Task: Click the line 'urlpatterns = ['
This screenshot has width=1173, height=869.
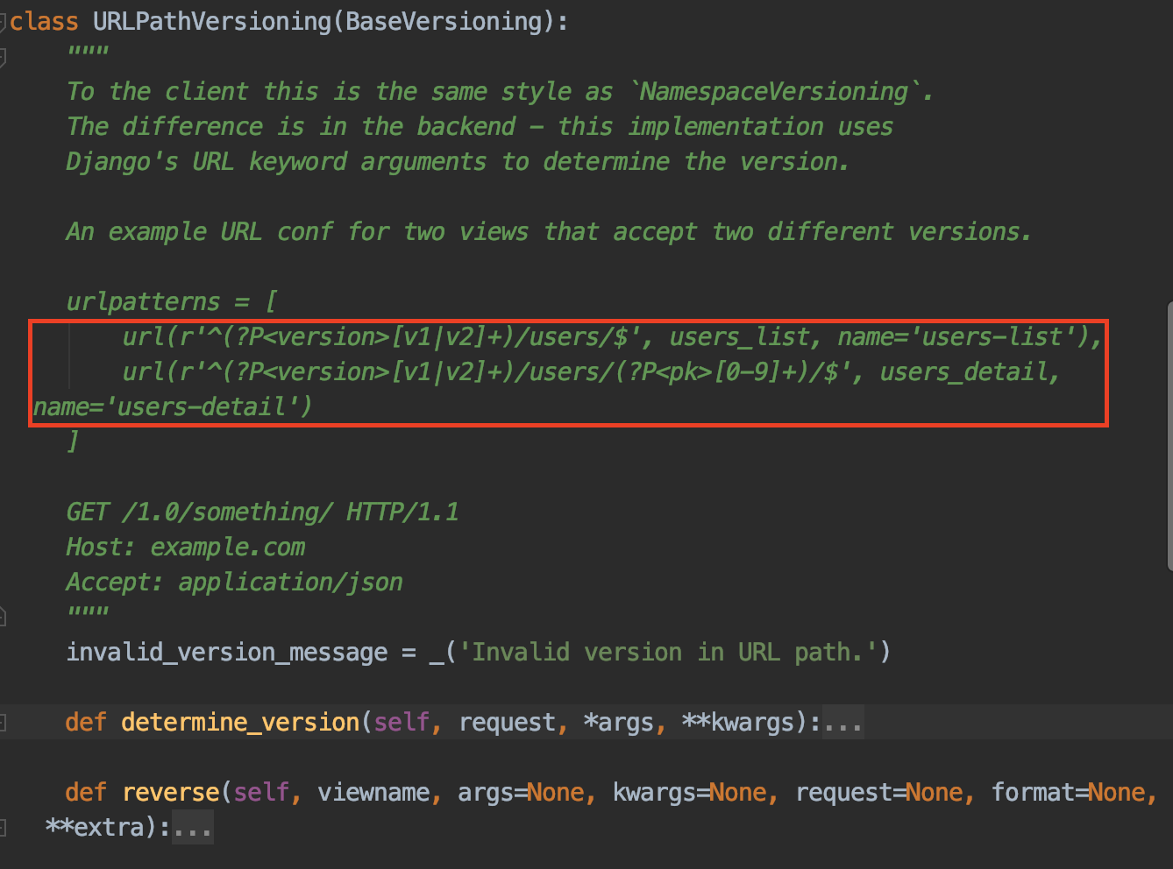Action: coord(172,302)
